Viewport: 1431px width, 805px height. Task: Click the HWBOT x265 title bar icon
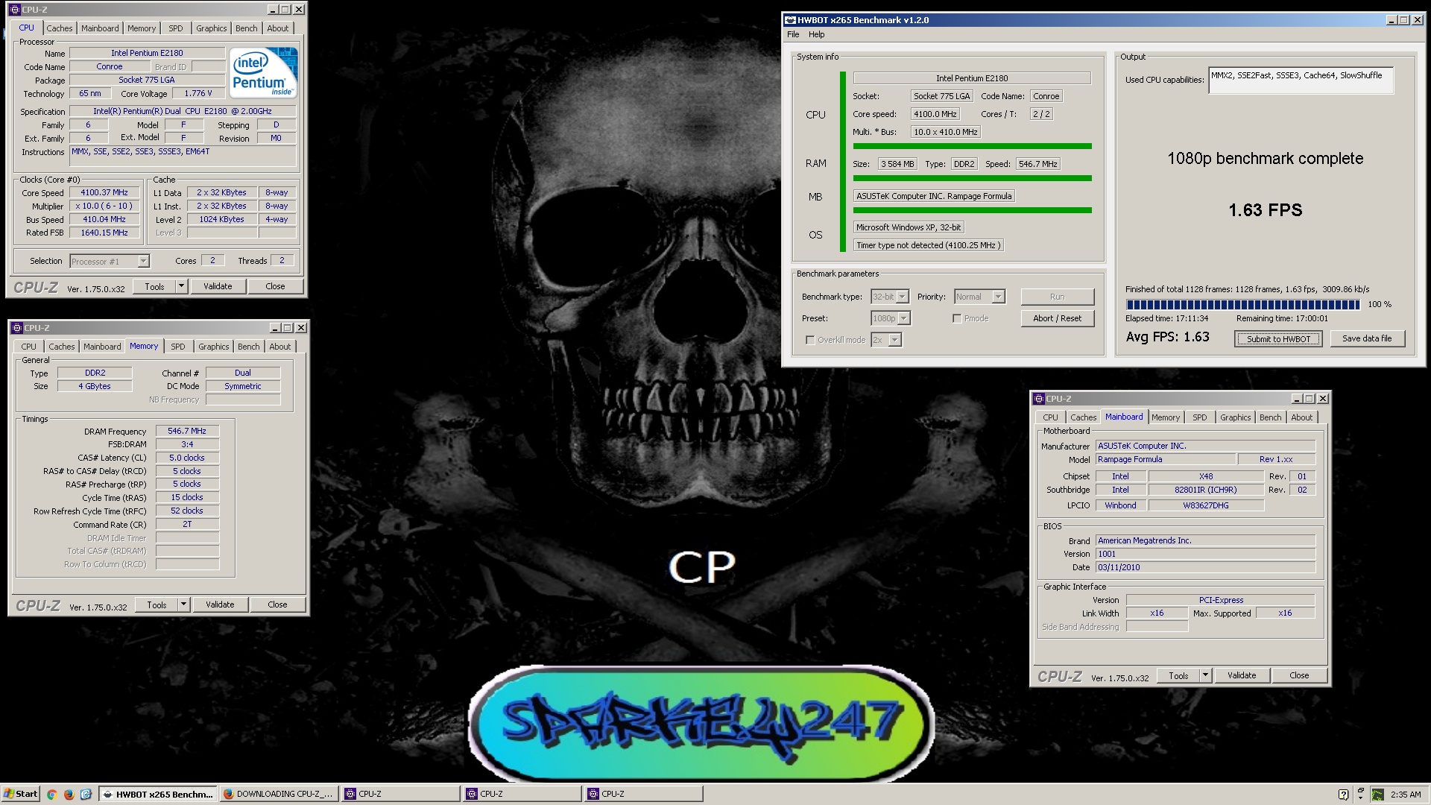pyautogui.click(x=790, y=20)
